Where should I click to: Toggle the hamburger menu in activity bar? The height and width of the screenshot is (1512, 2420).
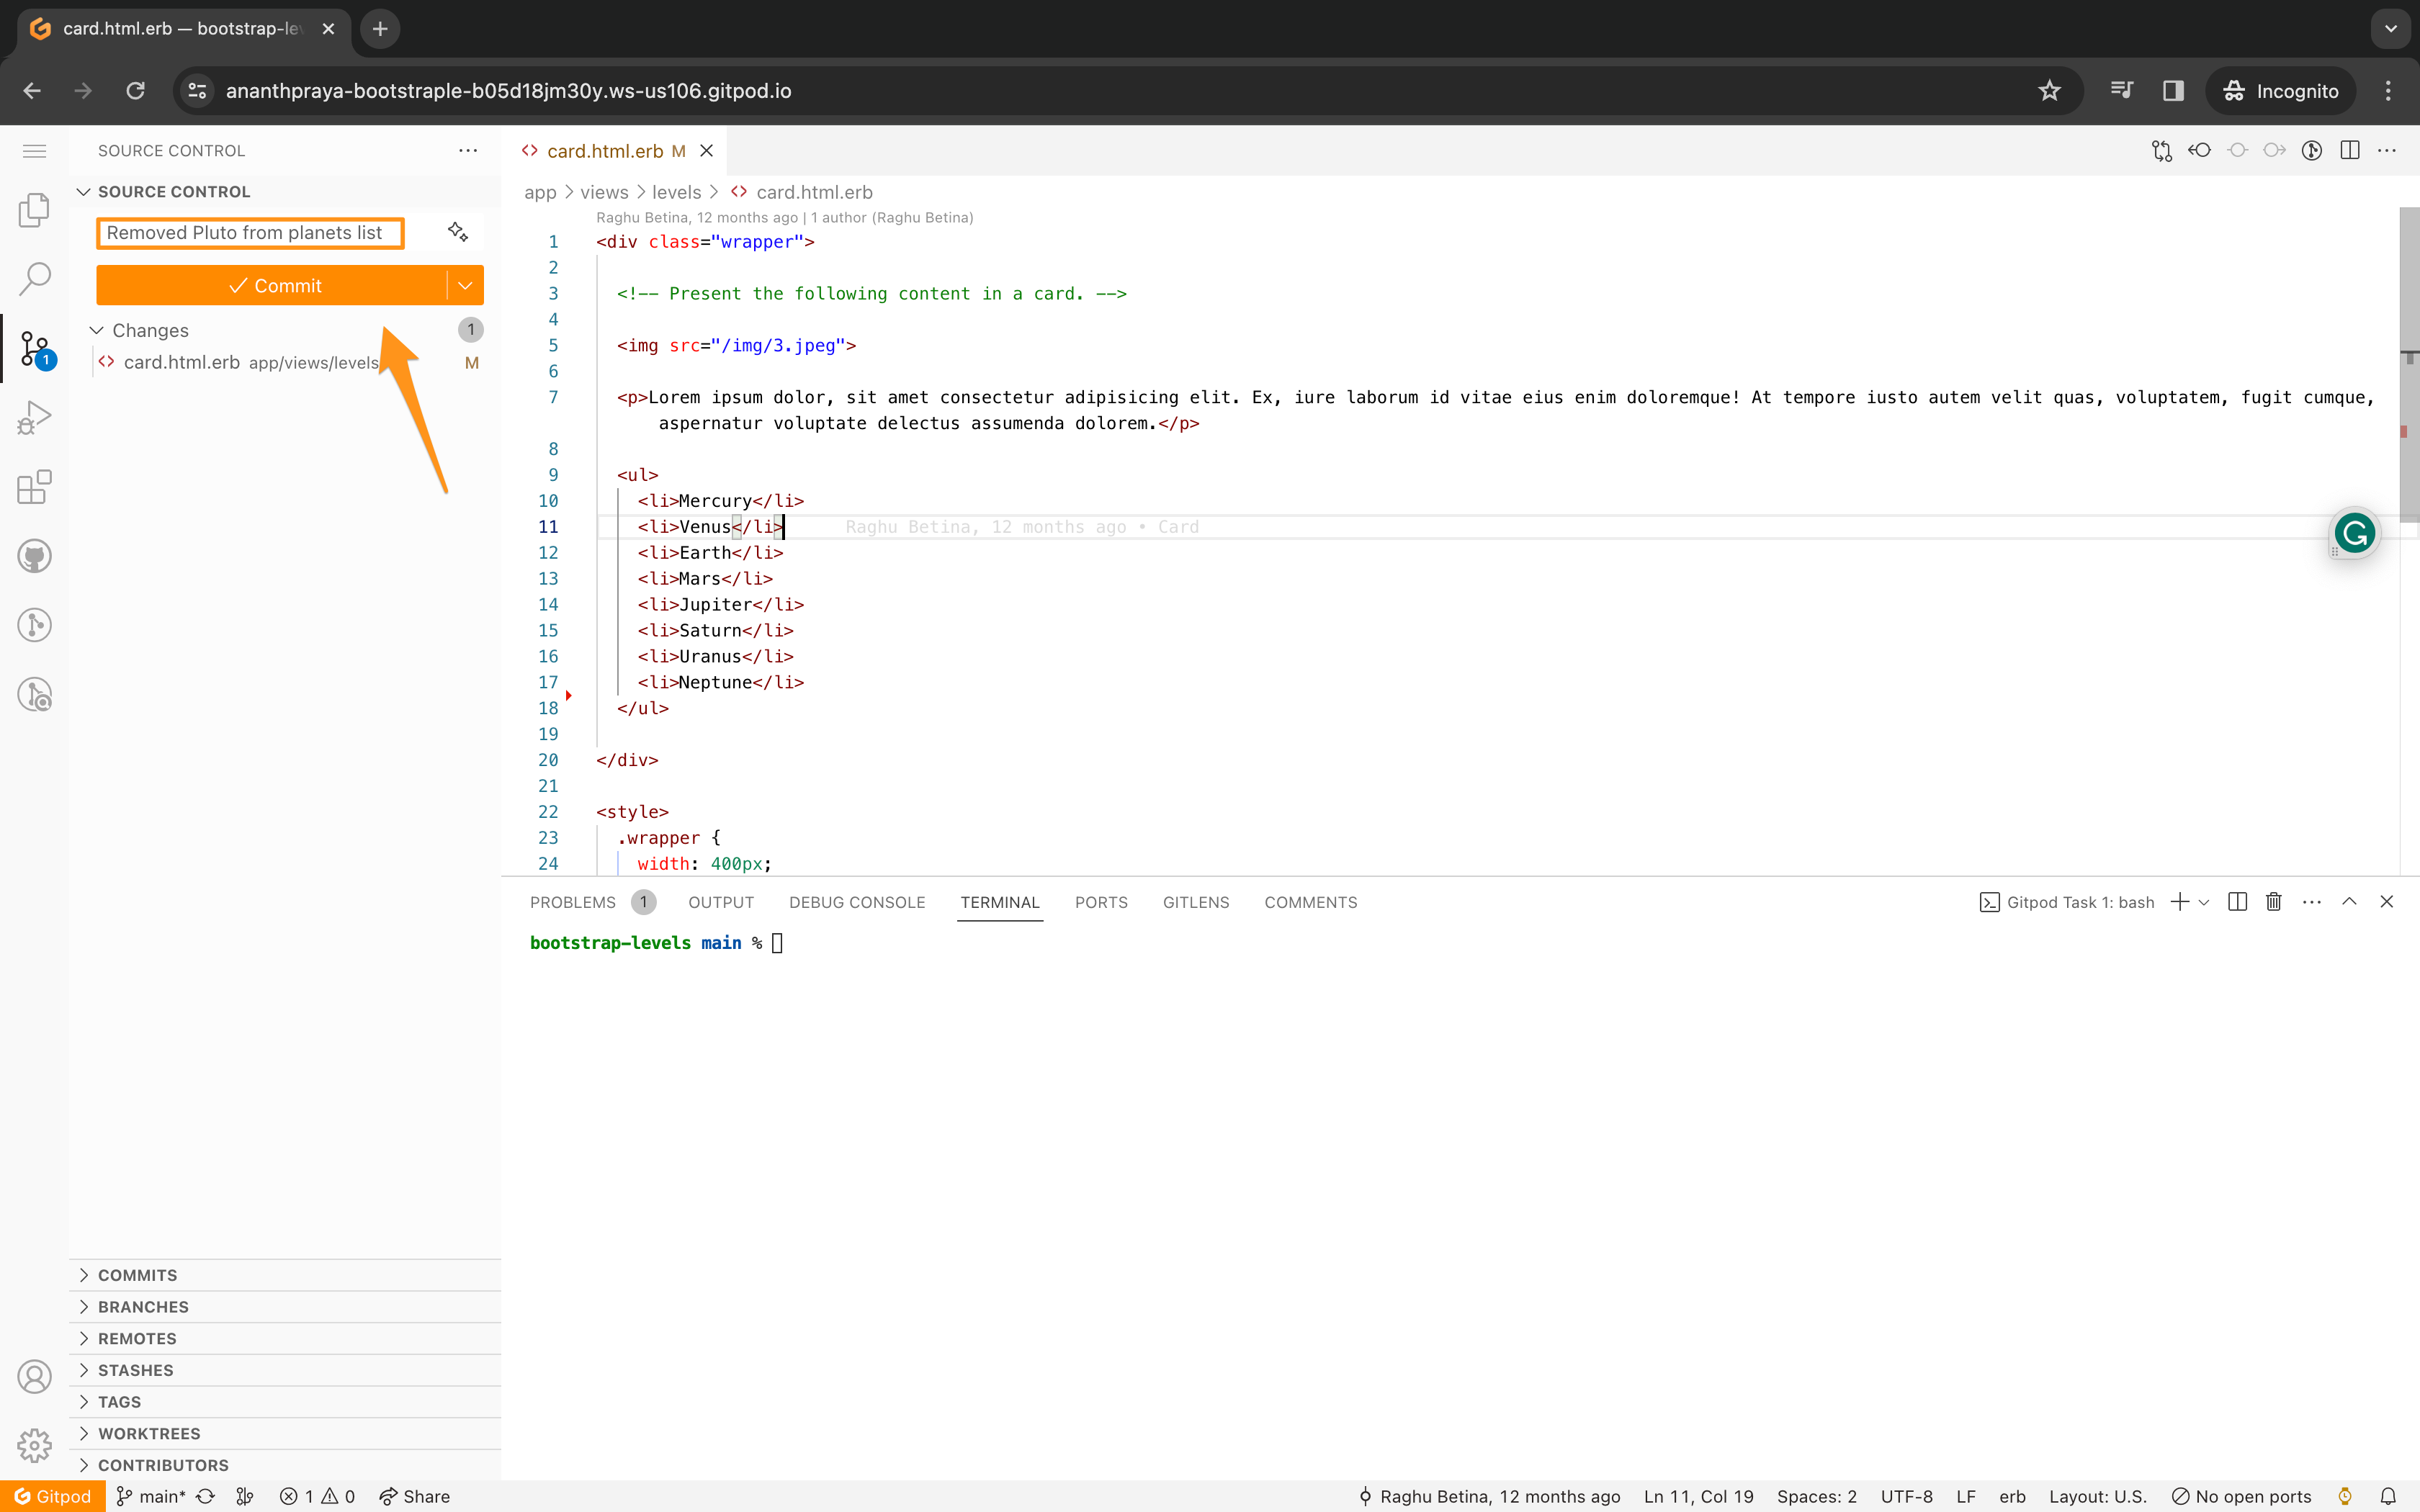pos(34,151)
